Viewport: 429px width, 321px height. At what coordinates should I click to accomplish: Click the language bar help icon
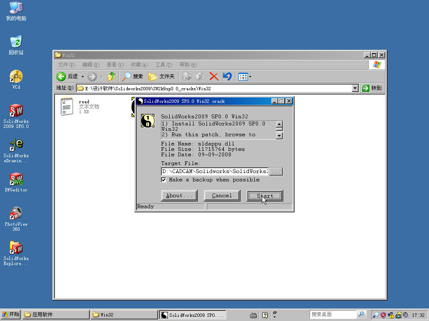pyautogui.click(x=265, y=315)
